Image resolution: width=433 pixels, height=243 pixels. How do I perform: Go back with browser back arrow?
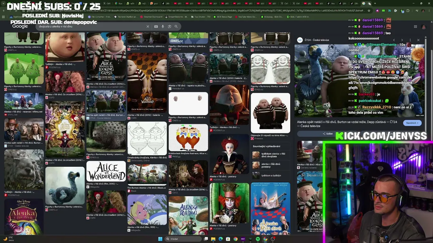4,10
